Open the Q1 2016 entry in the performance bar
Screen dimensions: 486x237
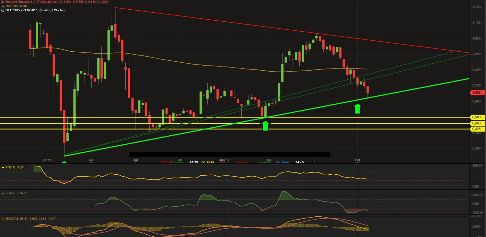pos(282,162)
